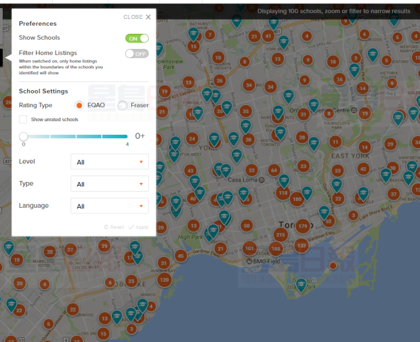Select the 118 cluster marker
Image resolution: width=420 pixels, height=342 pixels.
(283, 193)
